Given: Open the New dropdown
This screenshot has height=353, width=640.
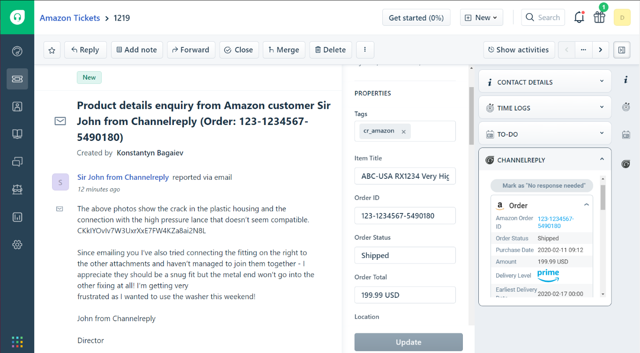Looking at the screenshot, I should (482, 18).
